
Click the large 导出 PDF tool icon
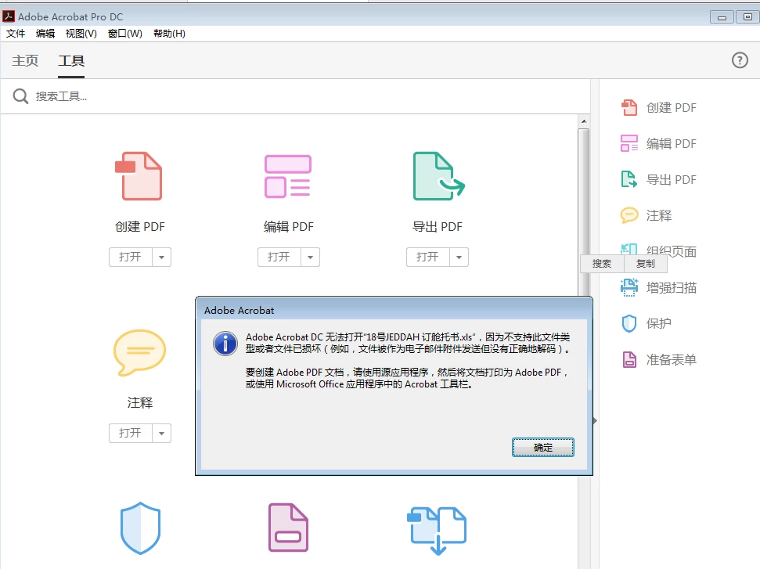(x=438, y=176)
